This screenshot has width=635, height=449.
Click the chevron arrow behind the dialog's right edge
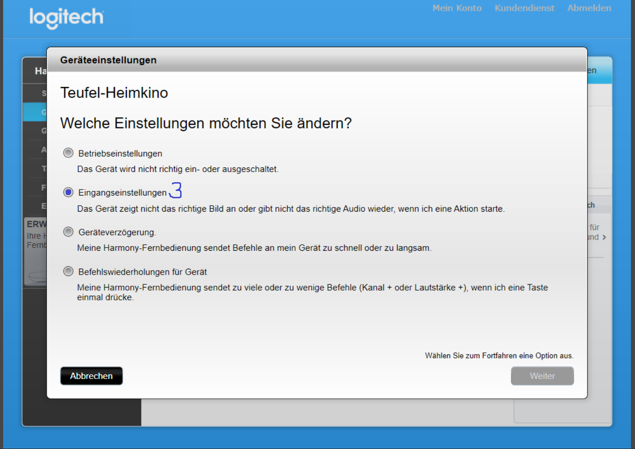(x=604, y=237)
